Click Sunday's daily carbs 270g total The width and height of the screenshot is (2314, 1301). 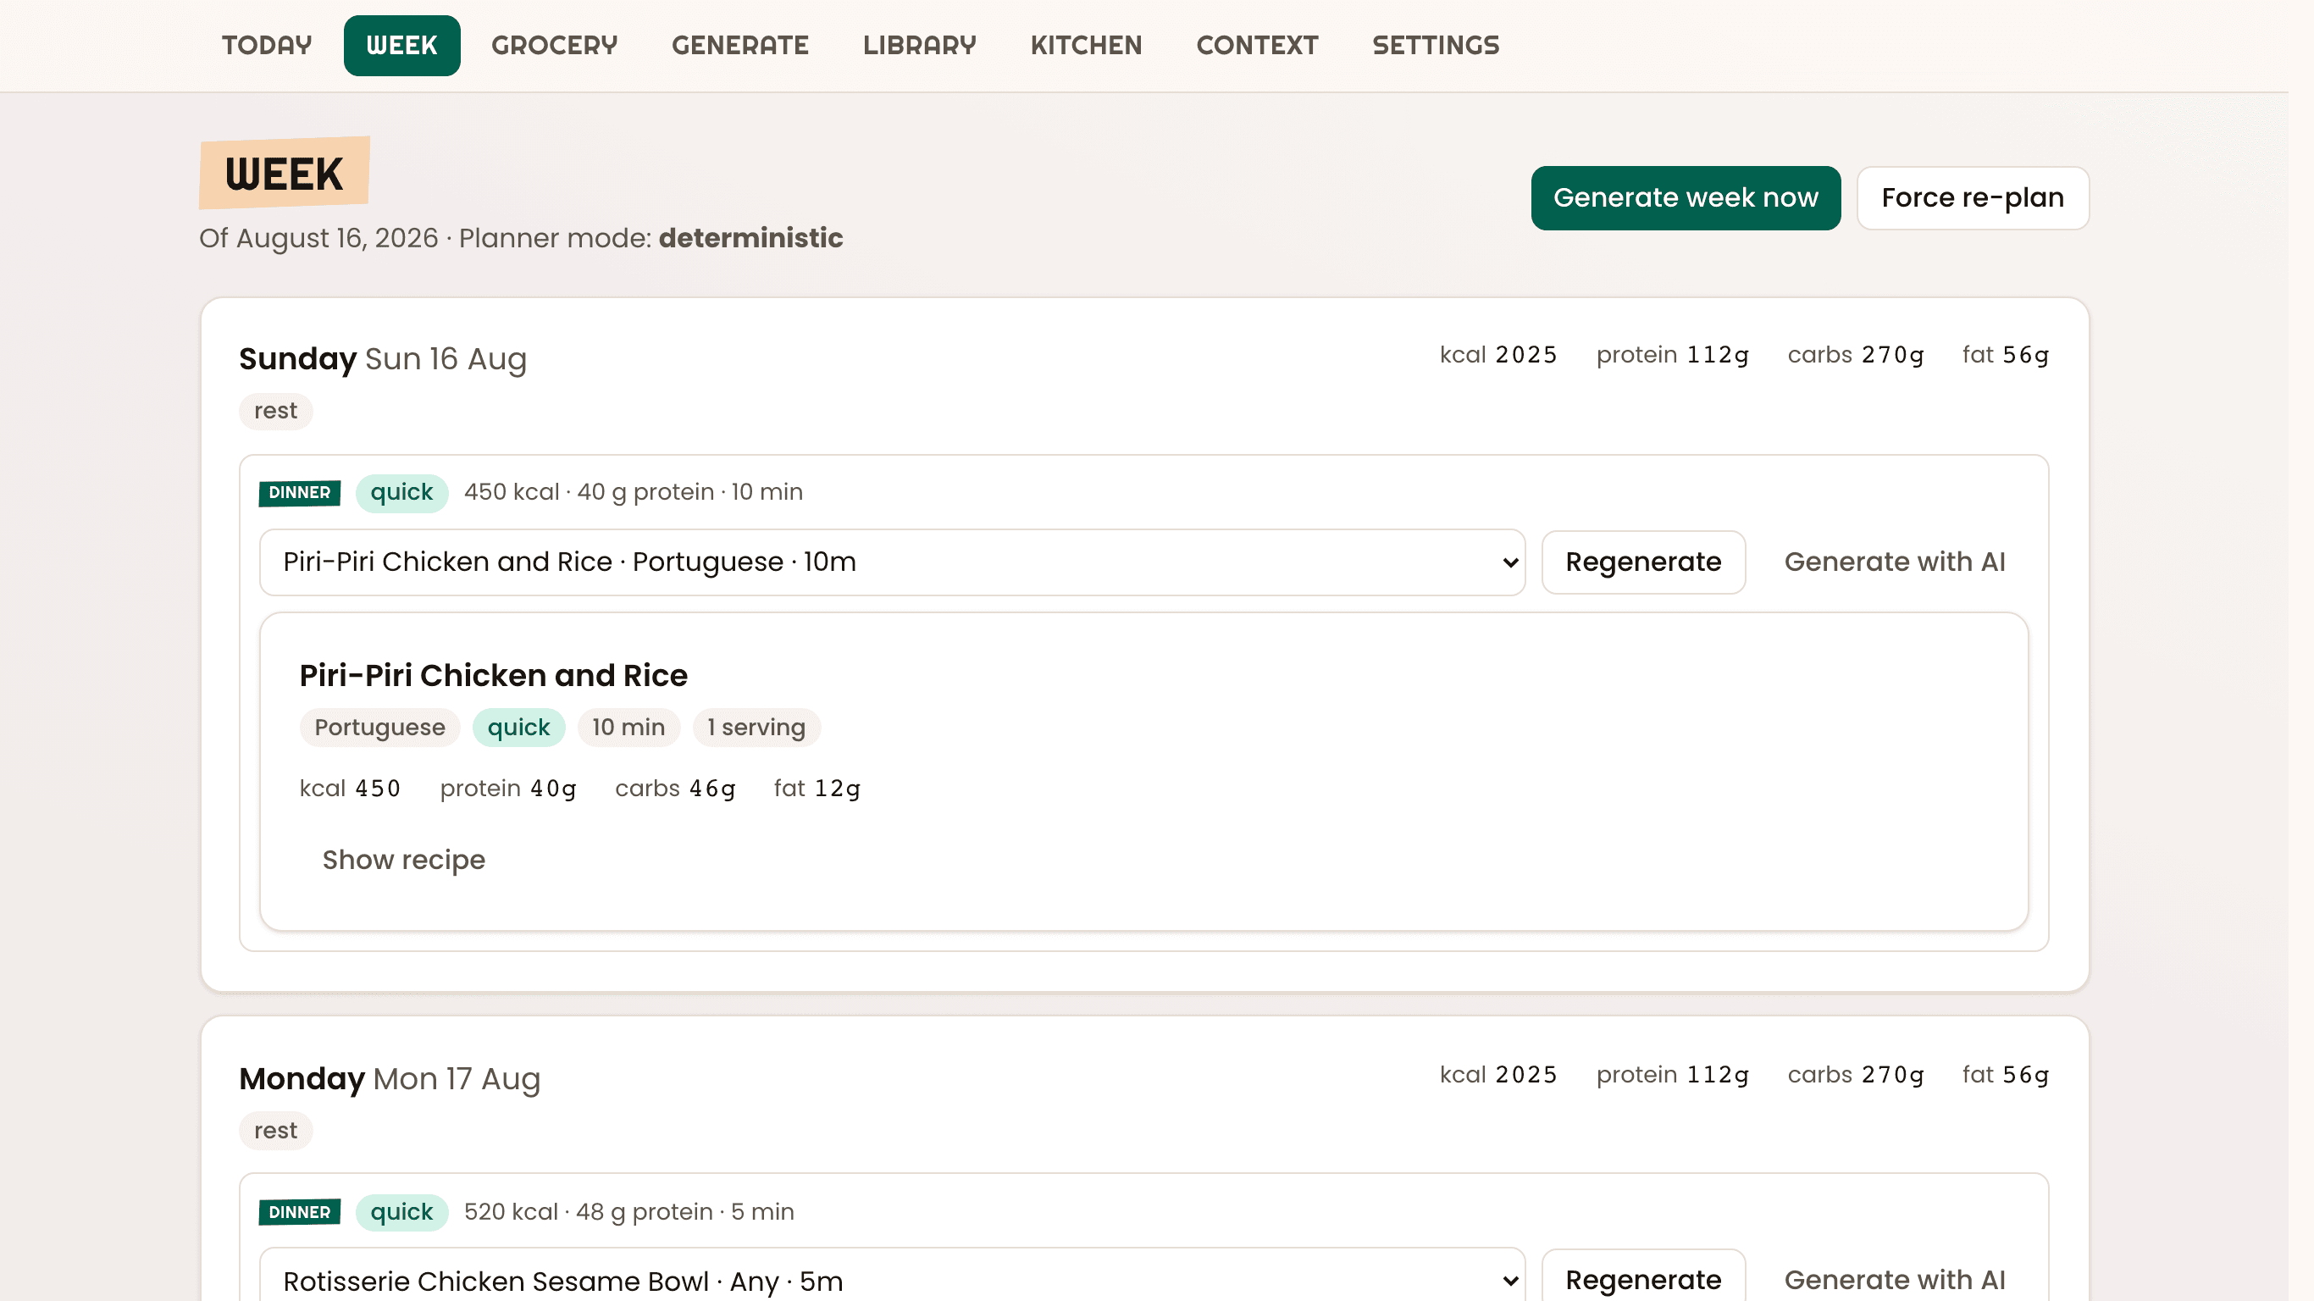[x=1856, y=355]
